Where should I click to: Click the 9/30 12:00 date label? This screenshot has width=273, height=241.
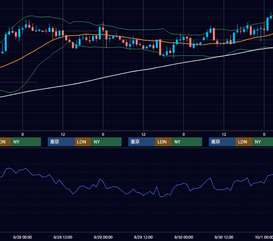tap(224, 237)
